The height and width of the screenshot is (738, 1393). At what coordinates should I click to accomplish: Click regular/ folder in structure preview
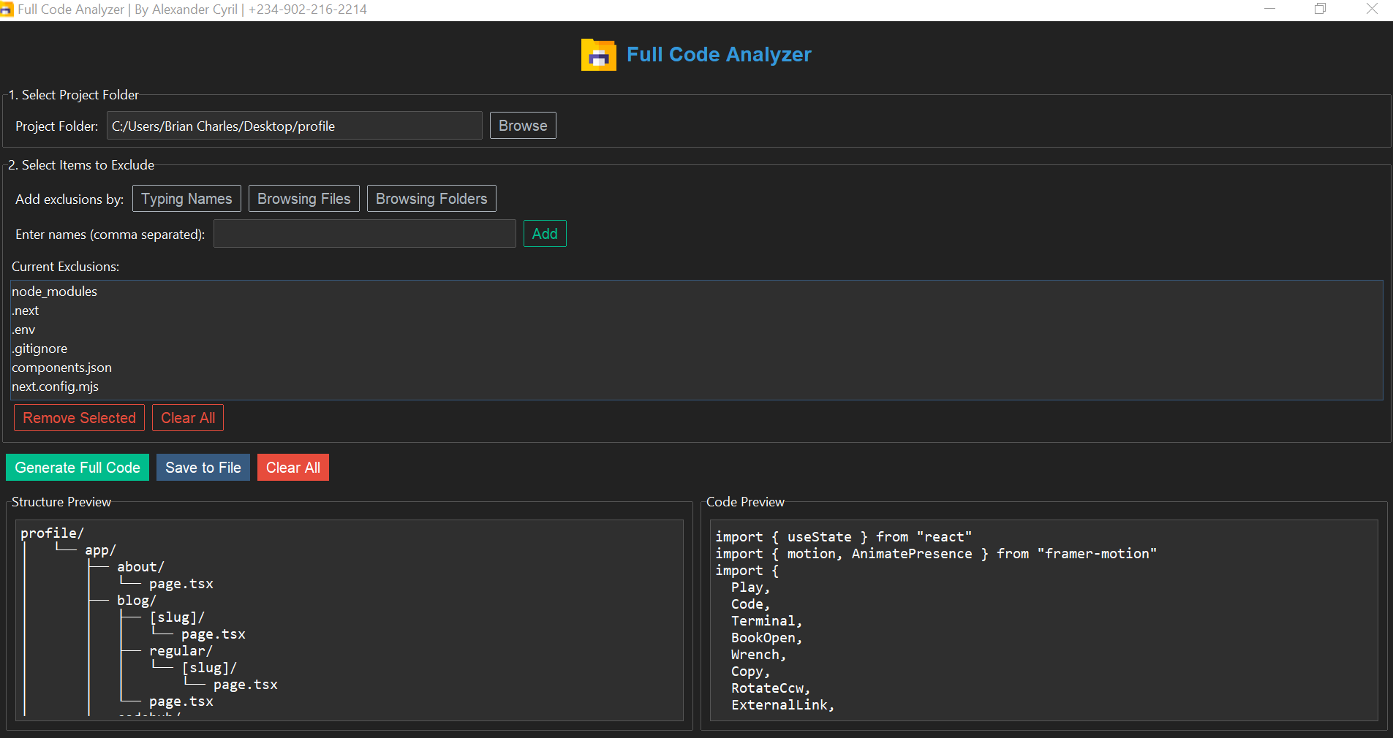point(181,651)
